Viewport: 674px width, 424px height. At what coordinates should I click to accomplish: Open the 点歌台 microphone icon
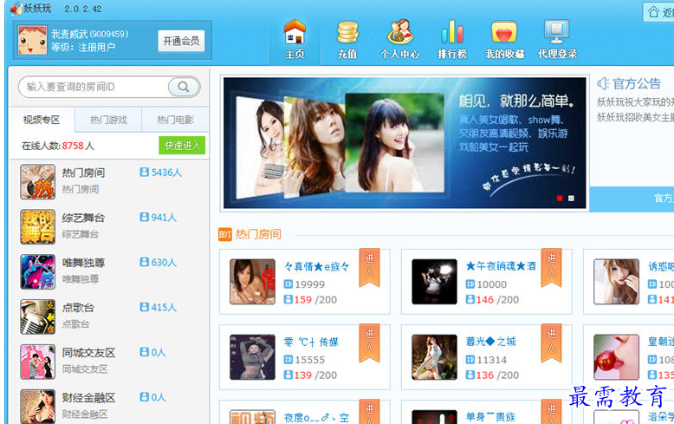tap(38, 317)
